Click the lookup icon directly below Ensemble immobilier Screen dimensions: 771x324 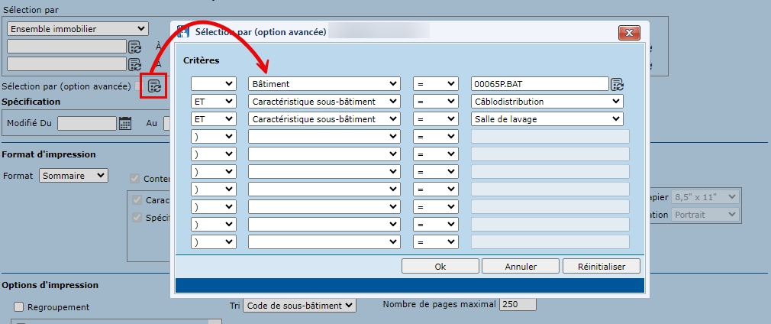(x=135, y=47)
